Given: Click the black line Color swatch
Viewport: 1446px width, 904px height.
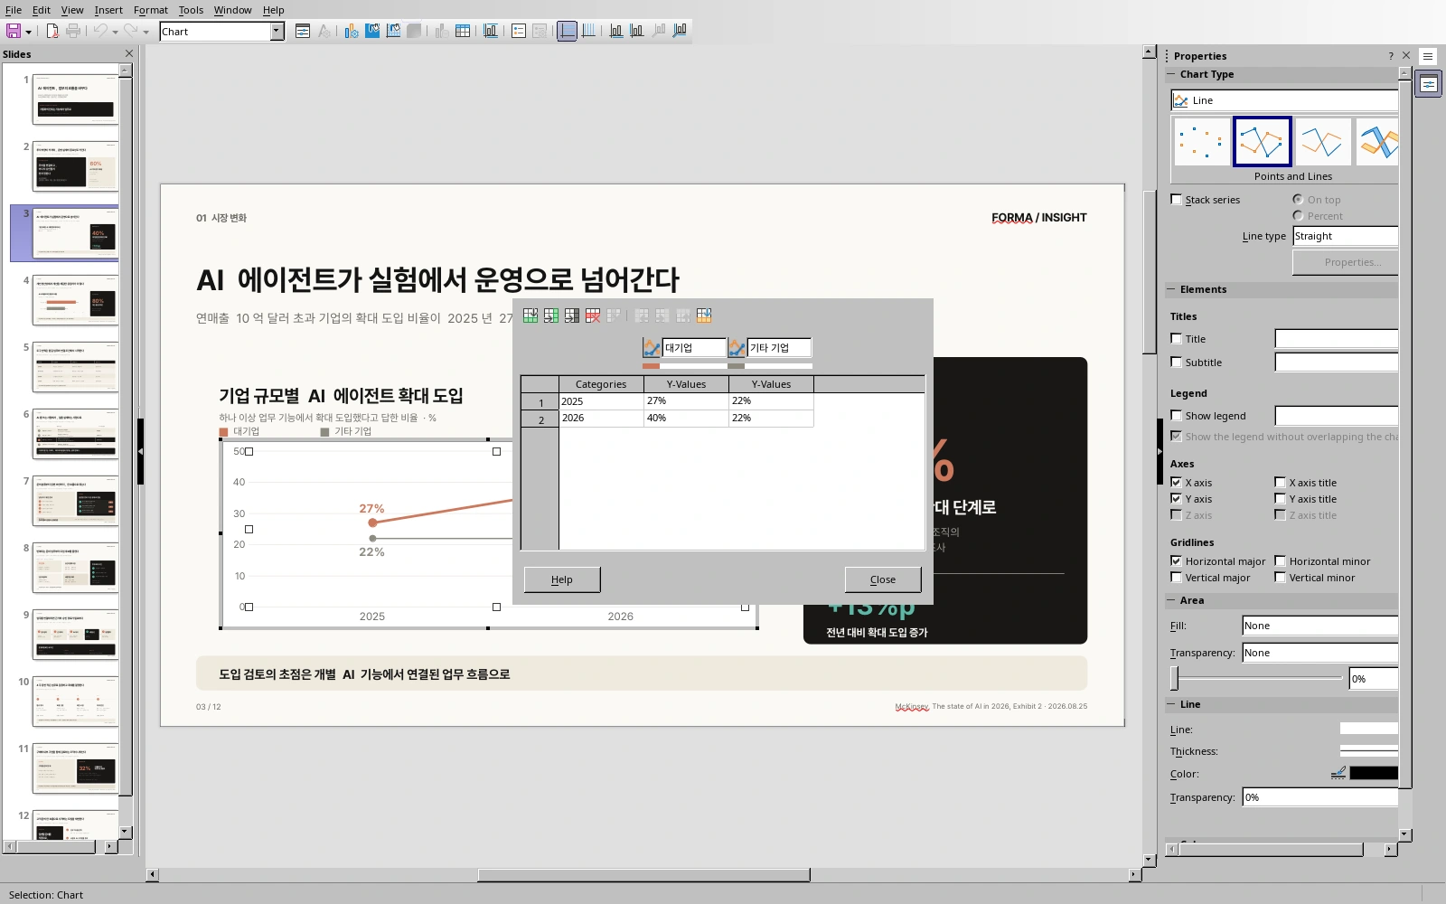Looking at the screenshot, I should 1374,773.
